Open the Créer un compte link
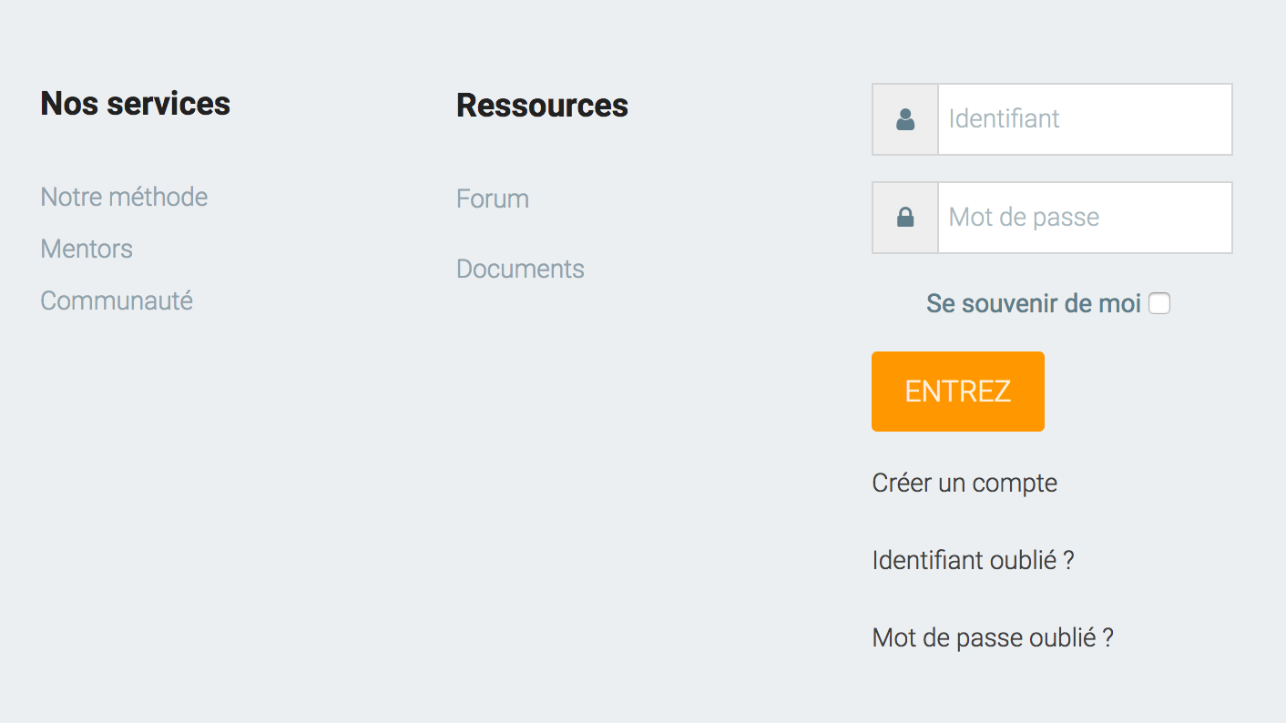This screenshot has height=723, width=1286. click(964, 483)
